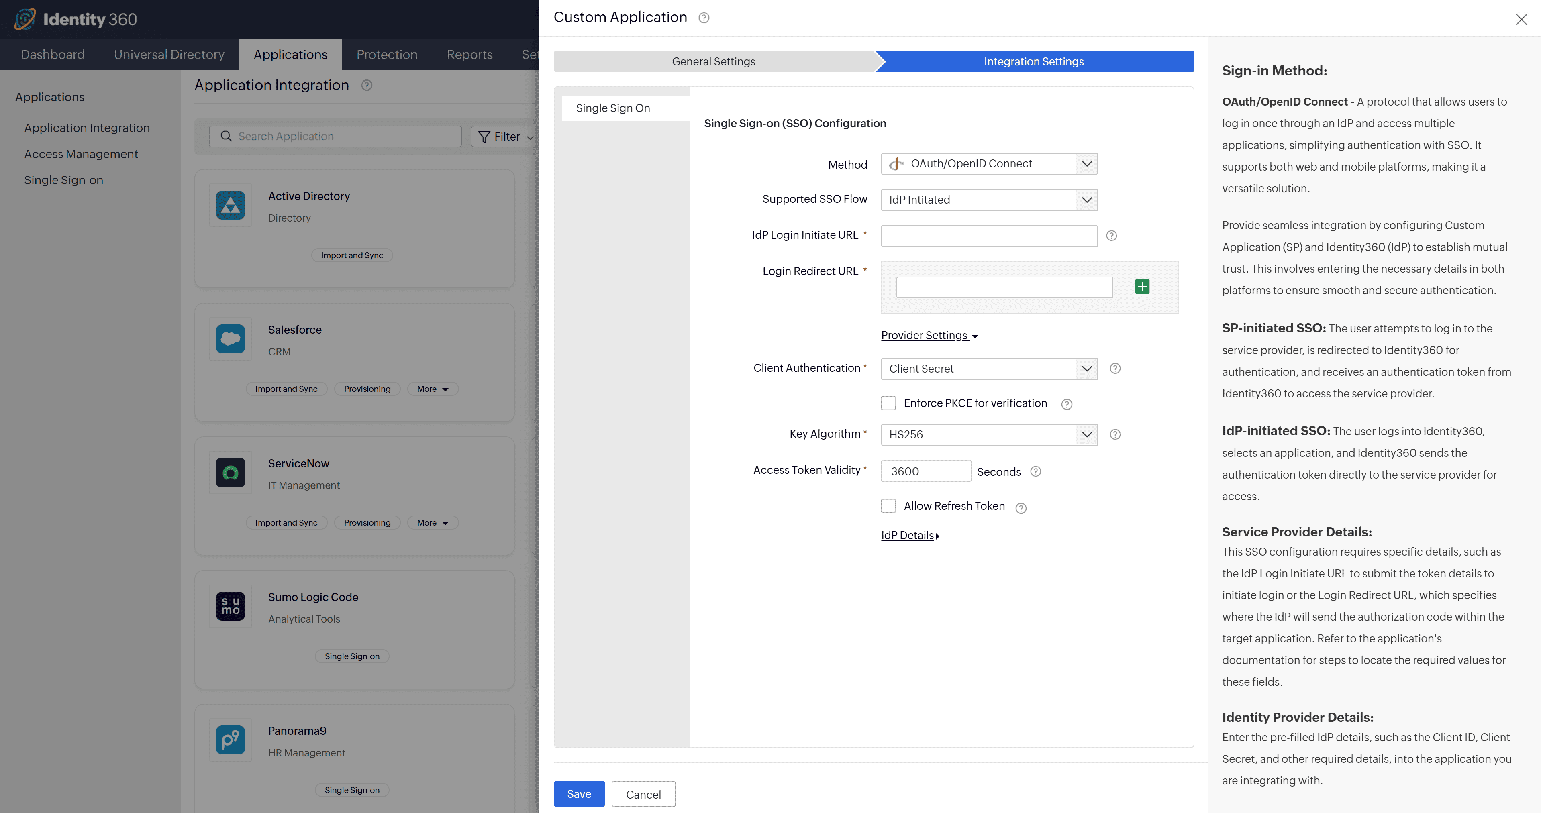This screenshot has height=813, width=1541.
Task: Open the Dashboard tab
Action: pyautogui.click(x=53, y=55)
